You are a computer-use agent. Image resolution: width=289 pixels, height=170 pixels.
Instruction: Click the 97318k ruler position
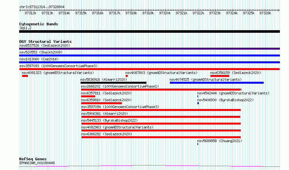pos(131,13)
